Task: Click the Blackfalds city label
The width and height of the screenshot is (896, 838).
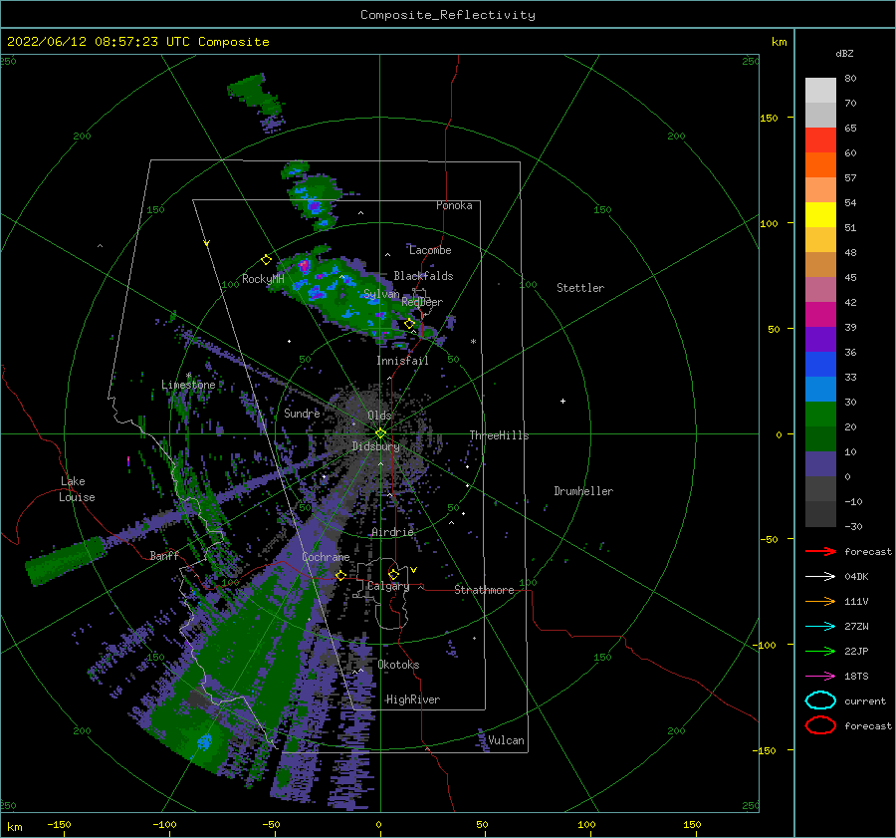Action: pyautogui.click(x=423, y=276)
